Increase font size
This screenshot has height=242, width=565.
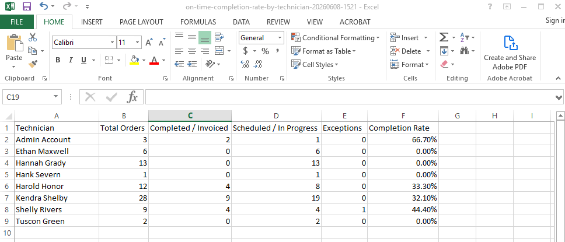[149, 43]
